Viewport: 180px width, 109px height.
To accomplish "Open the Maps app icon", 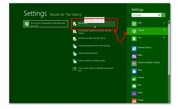I will tap(134, 56).
